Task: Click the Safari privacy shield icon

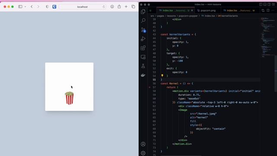Action: [x=47, y=7]
